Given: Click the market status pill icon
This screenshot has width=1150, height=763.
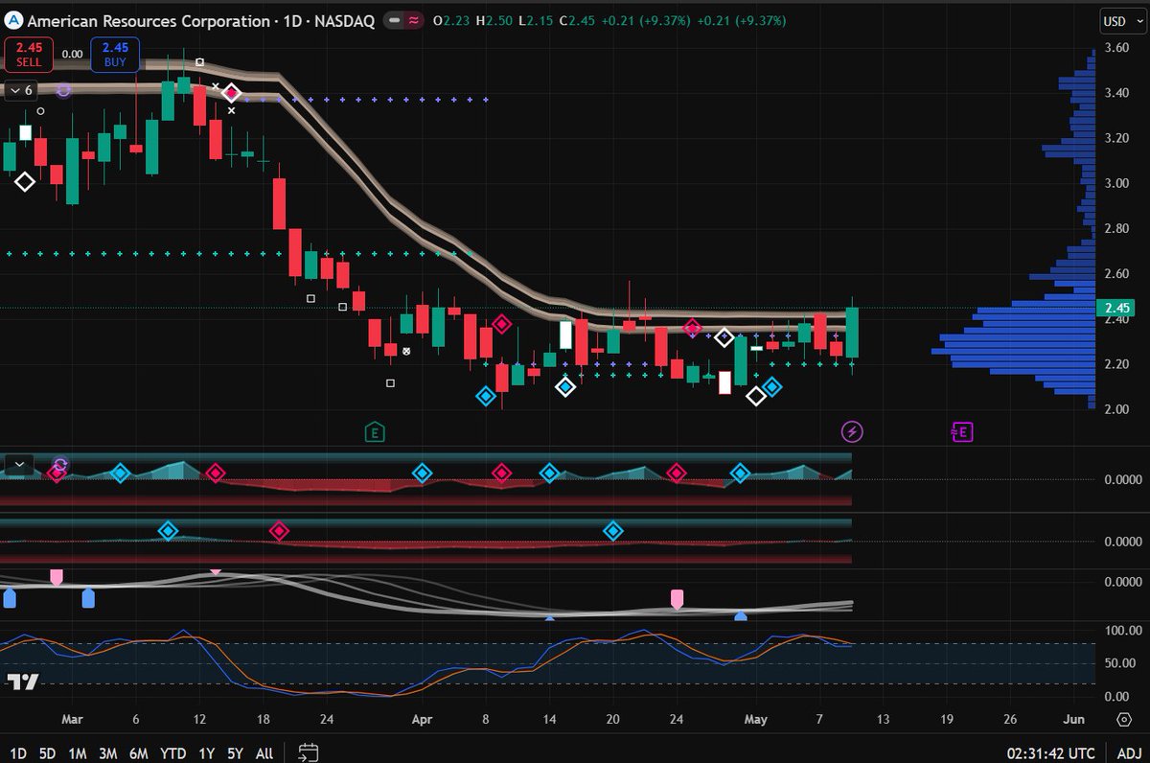Looking at the screenshot, I should pyautogui.click(x=393, y=21).
